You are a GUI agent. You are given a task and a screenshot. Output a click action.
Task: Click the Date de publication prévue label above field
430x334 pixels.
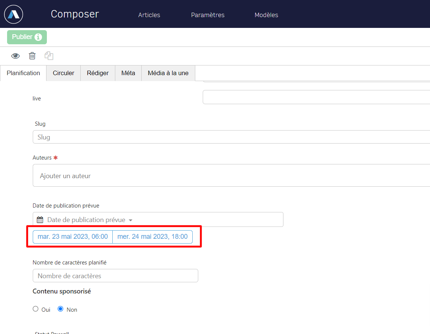[x=66, y=206]
